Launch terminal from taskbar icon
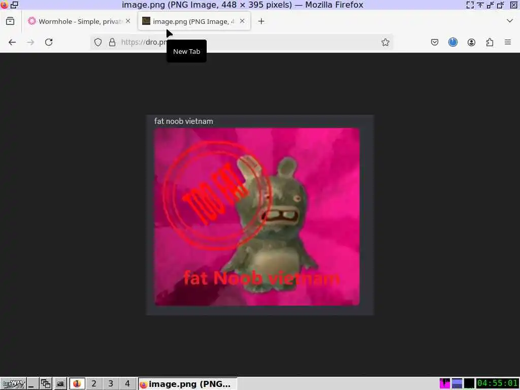Image resolution: width=520 pixels, height=390 pixels. [60, 384]
